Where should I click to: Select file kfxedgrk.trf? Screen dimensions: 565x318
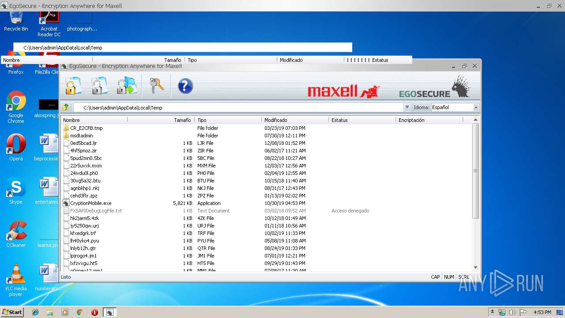[83, 233]
